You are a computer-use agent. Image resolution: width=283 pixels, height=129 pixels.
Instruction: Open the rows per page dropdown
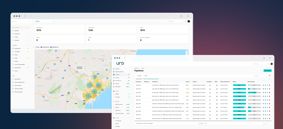point(206,123)
